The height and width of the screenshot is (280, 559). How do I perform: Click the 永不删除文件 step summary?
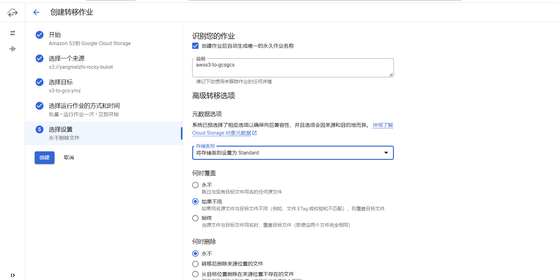64,138
